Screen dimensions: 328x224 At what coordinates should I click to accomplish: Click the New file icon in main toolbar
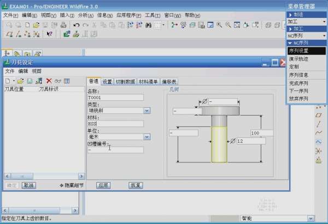27,25
